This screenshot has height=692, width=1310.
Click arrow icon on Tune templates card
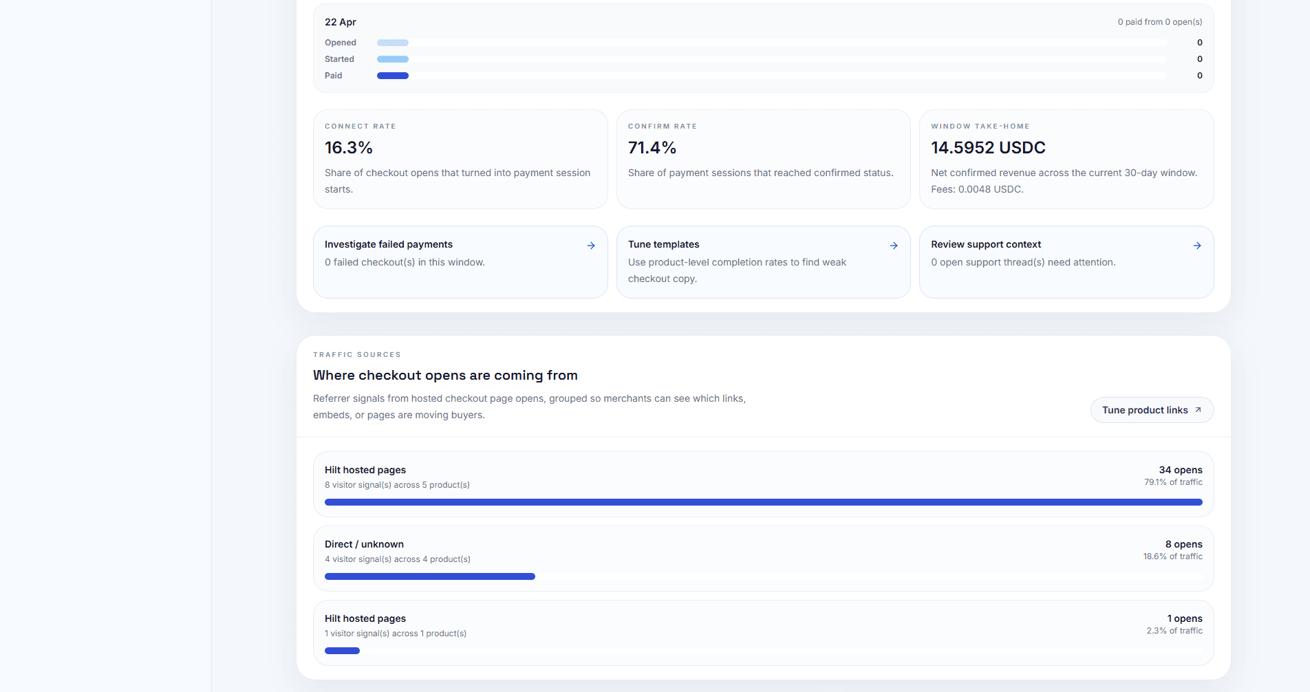[894, 246]
